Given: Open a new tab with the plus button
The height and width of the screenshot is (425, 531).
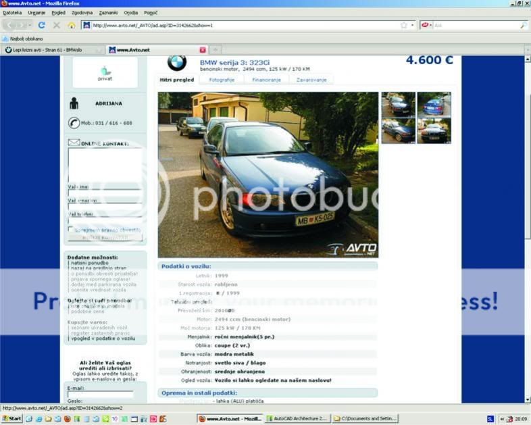Looking at the screenshot, I should click(216, 50).
